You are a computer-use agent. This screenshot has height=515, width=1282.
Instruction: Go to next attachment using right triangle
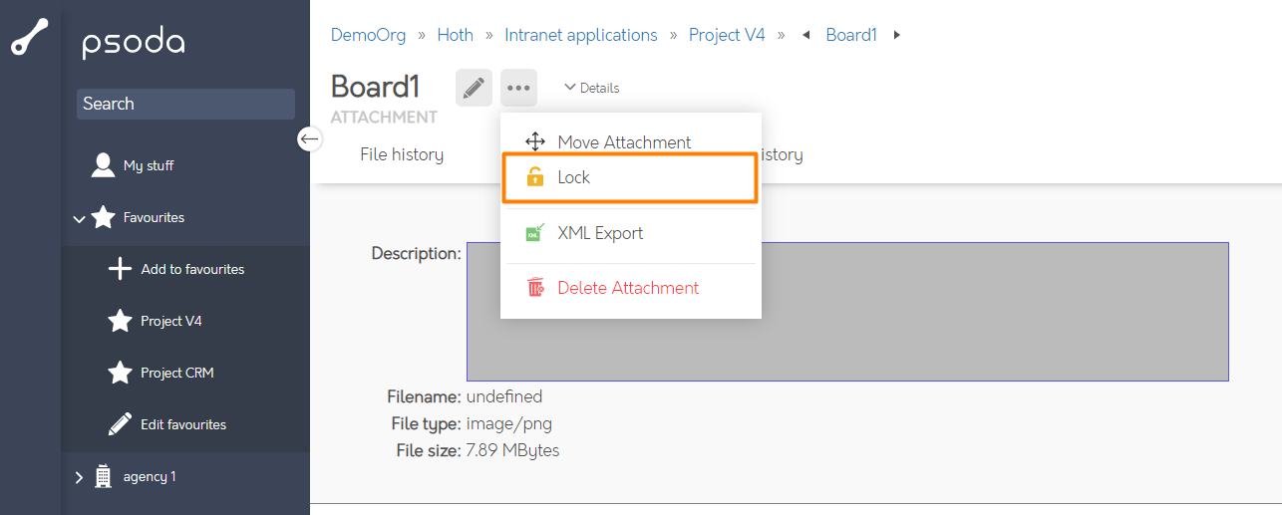coord(897,36)
